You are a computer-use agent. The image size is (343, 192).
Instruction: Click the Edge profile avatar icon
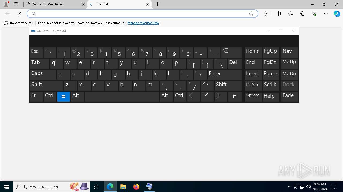pos(6,4)
